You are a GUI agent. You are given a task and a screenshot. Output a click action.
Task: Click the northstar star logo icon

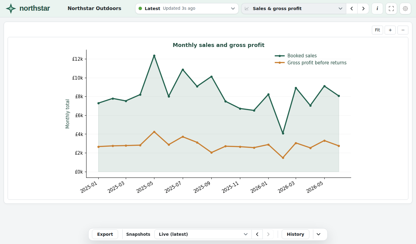point(11,9)
